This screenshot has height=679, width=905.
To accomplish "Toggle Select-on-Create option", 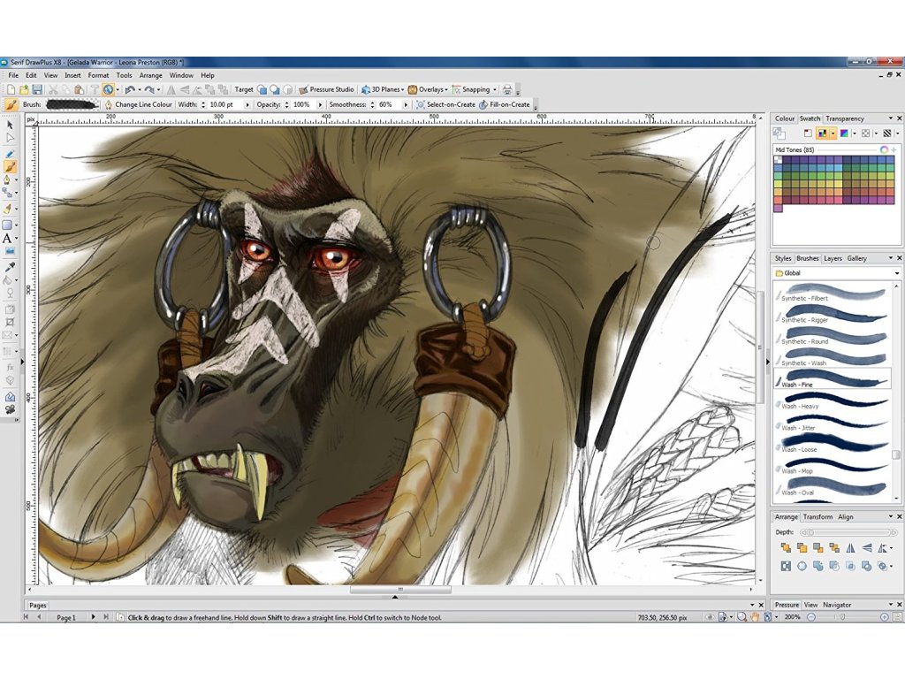I will (446, 104).
